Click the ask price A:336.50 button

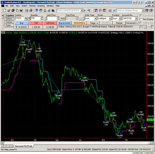click(x=50, y=27)
